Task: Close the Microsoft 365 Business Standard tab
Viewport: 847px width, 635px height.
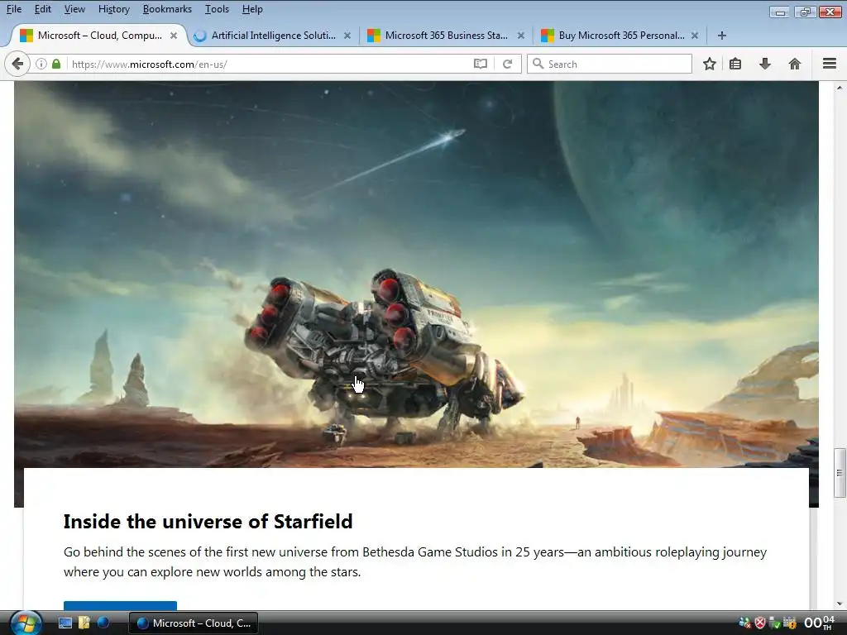Action: (x=521, y=36)
